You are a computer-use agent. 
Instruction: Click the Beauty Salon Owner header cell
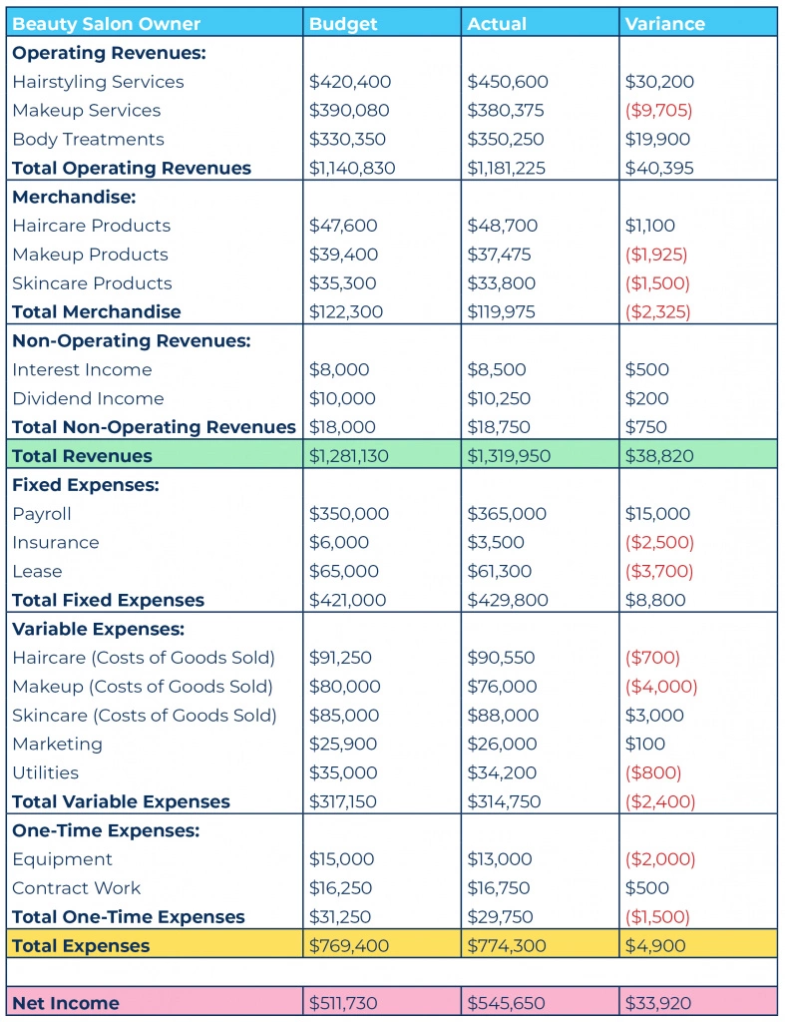pyautogui.click(x=155, y=24)
